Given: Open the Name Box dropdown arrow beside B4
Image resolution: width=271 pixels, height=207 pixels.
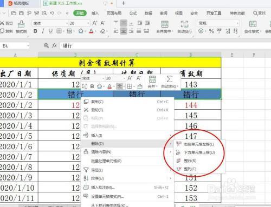Looking at the screenshot, I should [28, 46].
